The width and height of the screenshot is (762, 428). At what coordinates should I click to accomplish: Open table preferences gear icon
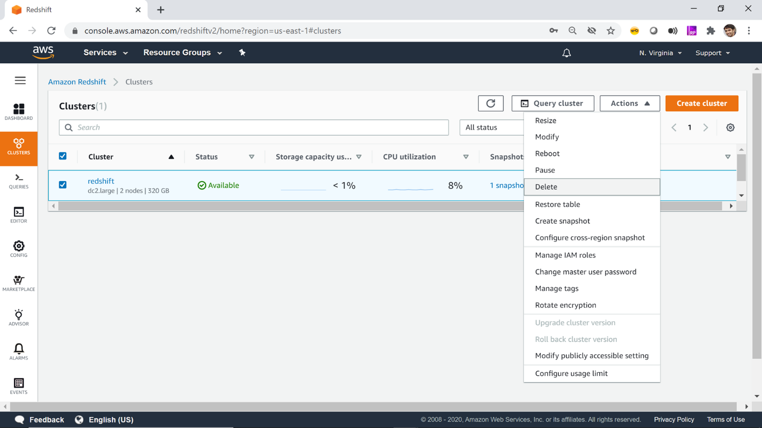click(x=730, y=127)
